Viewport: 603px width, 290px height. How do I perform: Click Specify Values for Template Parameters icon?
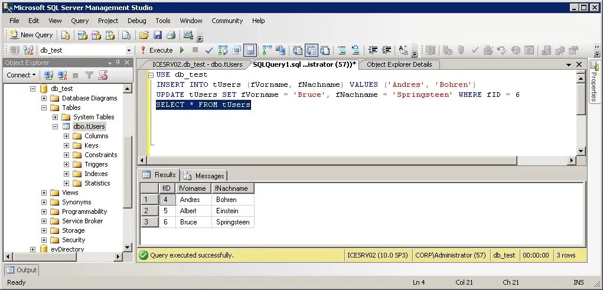tap(403, 50)
